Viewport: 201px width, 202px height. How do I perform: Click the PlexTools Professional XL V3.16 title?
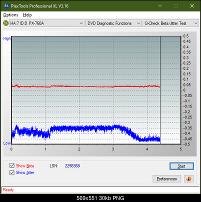39,6
